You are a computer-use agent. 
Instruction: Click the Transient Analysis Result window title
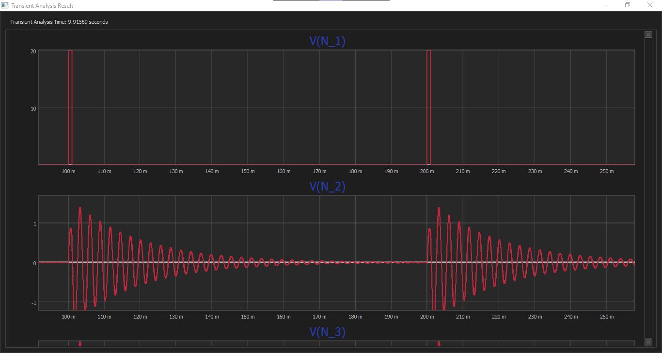coord(42,5)
